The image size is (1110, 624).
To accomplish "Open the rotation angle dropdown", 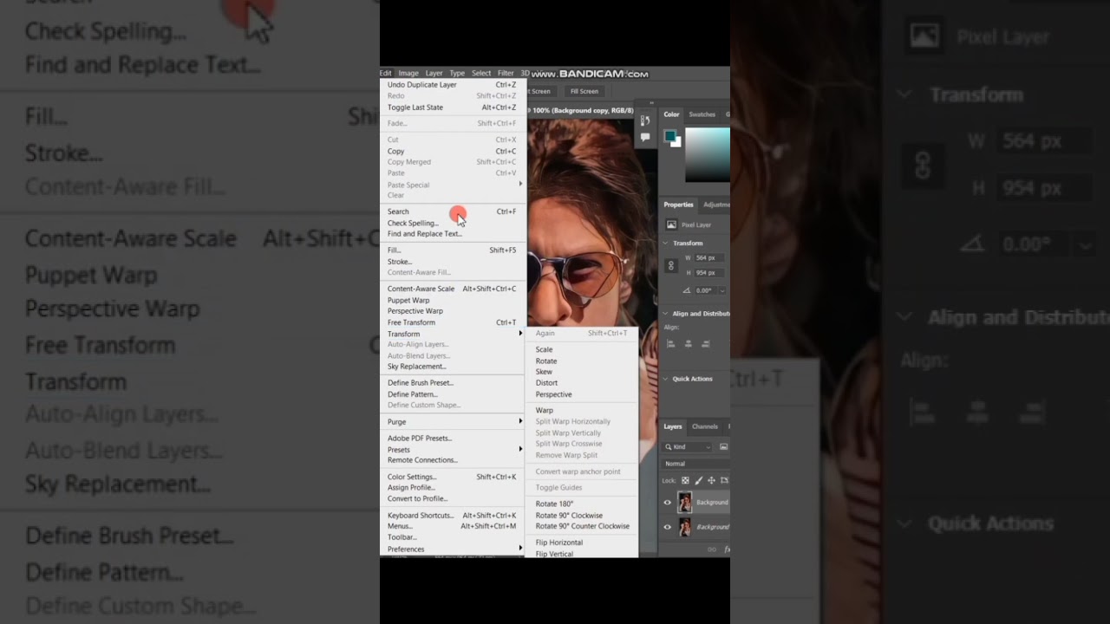I will tap(722, 290).
